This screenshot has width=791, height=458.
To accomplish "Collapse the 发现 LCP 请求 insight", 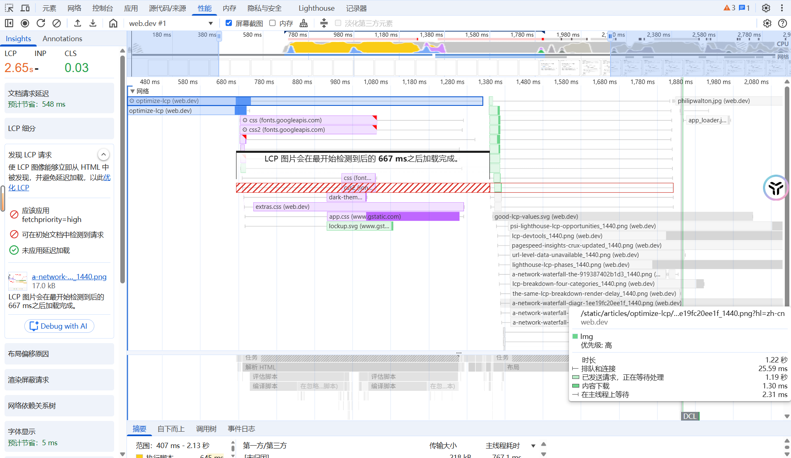I will [103, 154].
